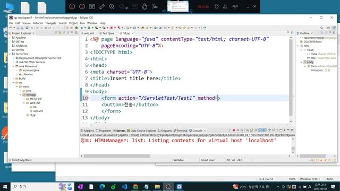
Task: Collapse the ServletTest project node
Action: pyautogui.click(x=10, y=54)
